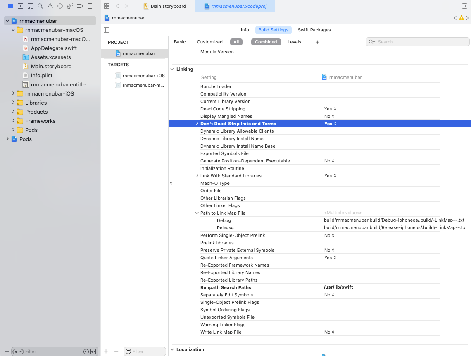Hide the project and targets list sidebar
Image resolution: width=471 pixels, height=356 pixels.
pyautogui.click(x=106, y=30)
